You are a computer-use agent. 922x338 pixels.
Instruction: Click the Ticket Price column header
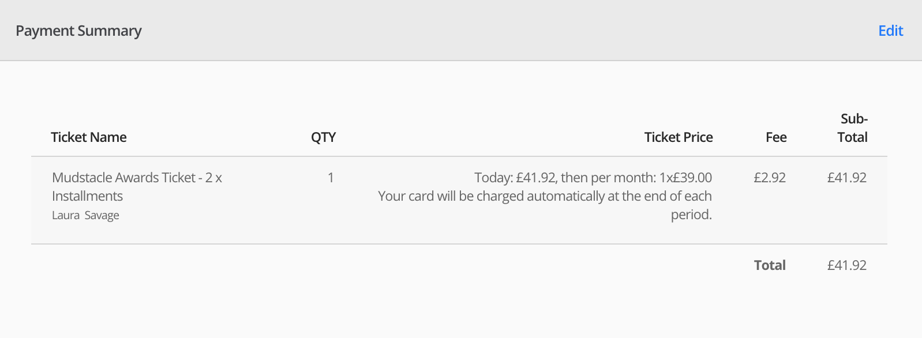(678, 137)
